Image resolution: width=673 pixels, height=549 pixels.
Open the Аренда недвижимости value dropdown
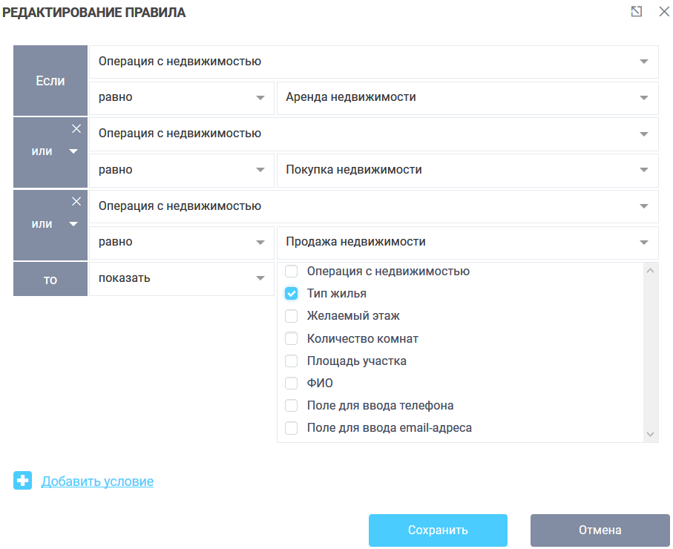pyautogui.click(x=643, y=97)
